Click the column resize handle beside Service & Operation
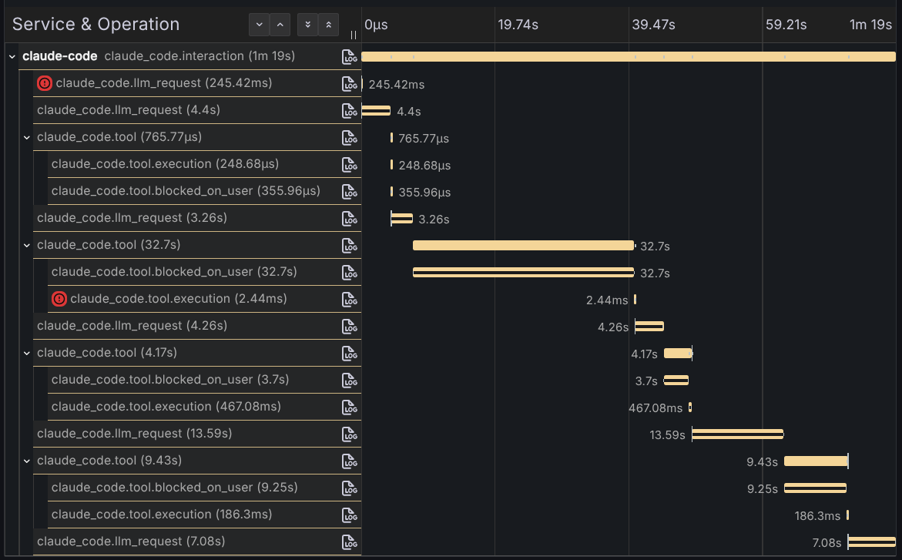 [354, 35]
